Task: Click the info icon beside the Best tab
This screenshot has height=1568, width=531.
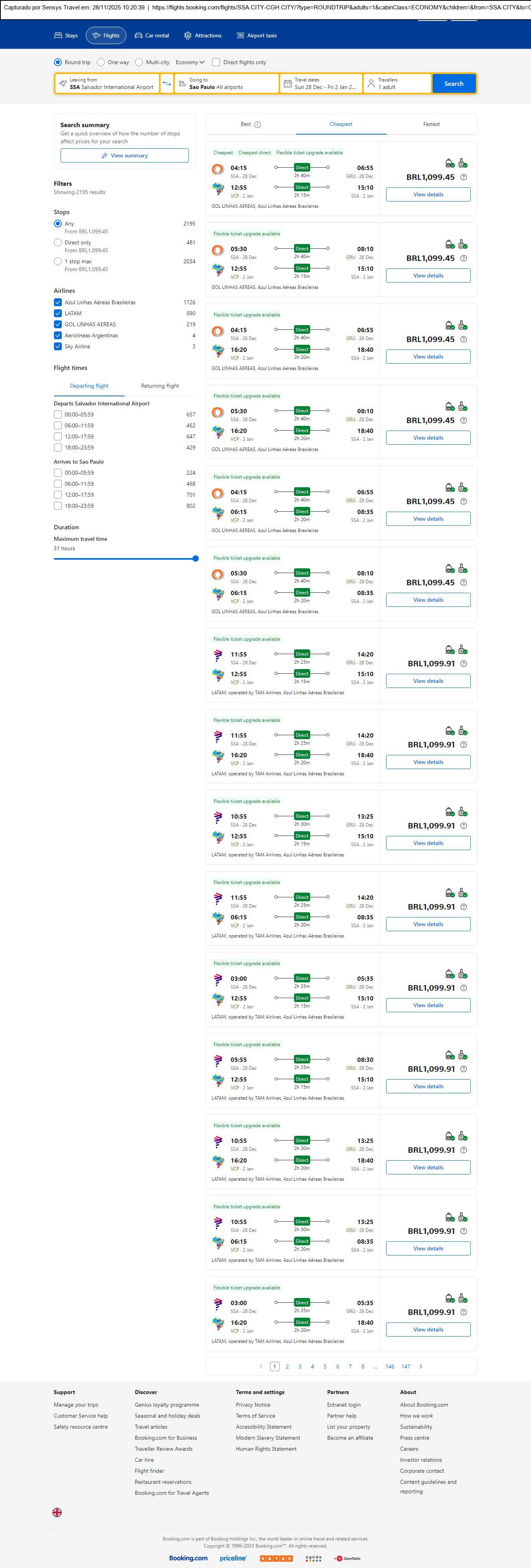Action: pyautogui.click(x=257, y=125)
